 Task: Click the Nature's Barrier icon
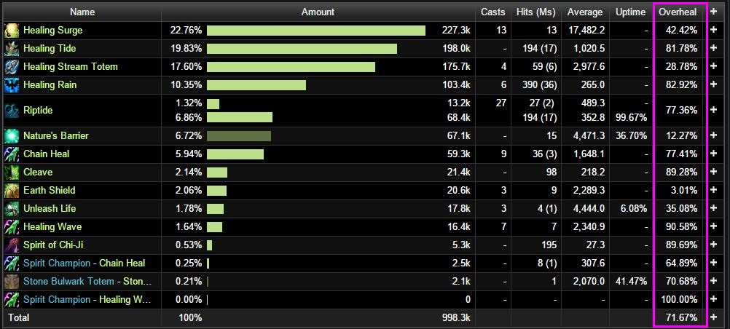(12, 136)
